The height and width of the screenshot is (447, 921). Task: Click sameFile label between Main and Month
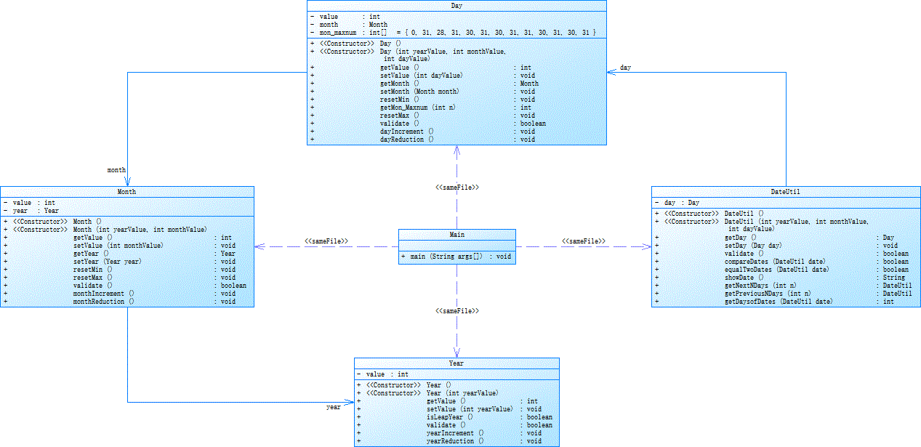(x=326, y=241)
